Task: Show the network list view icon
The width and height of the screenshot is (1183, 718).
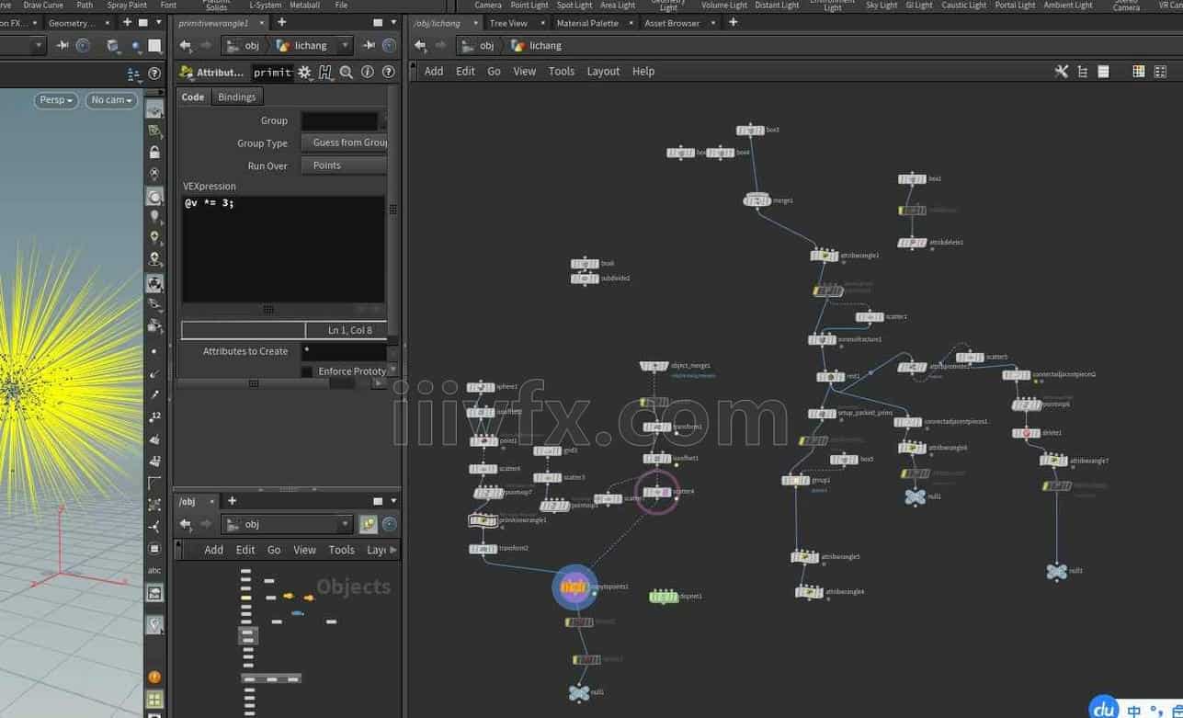Action: pyautogui.click(x=1104, y=71)
